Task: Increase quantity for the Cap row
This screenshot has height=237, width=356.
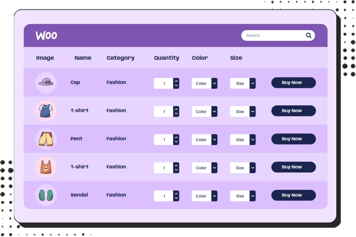Action: 176,81
